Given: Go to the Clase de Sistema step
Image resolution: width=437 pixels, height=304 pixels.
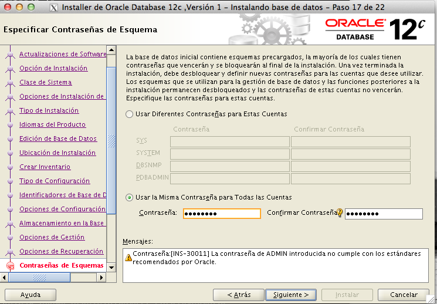Looking at the screenshot, I should coord(45,82).
